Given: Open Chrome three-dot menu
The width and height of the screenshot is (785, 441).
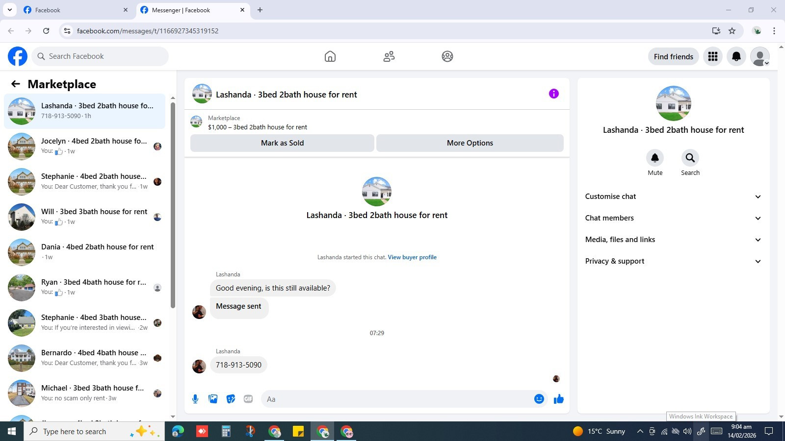Looking at the screenshot, I should 774,31.
